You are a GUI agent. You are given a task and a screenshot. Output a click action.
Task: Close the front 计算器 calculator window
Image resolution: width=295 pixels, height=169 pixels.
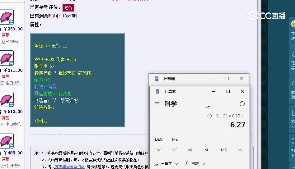pyautogui.click(x=242, y=91)
